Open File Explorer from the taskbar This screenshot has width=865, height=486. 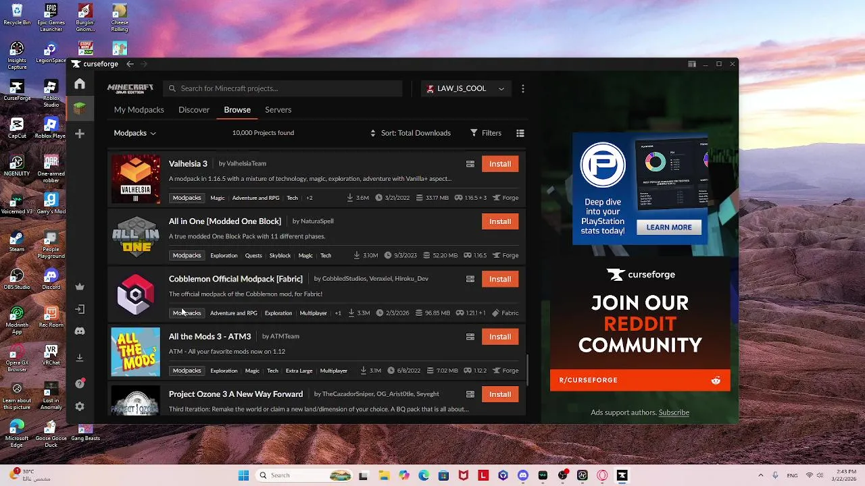[384, 475]
